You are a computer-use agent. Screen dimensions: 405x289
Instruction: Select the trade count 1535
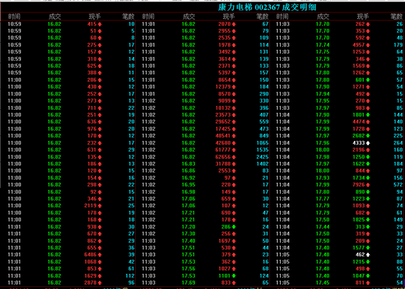pos(263,150)
